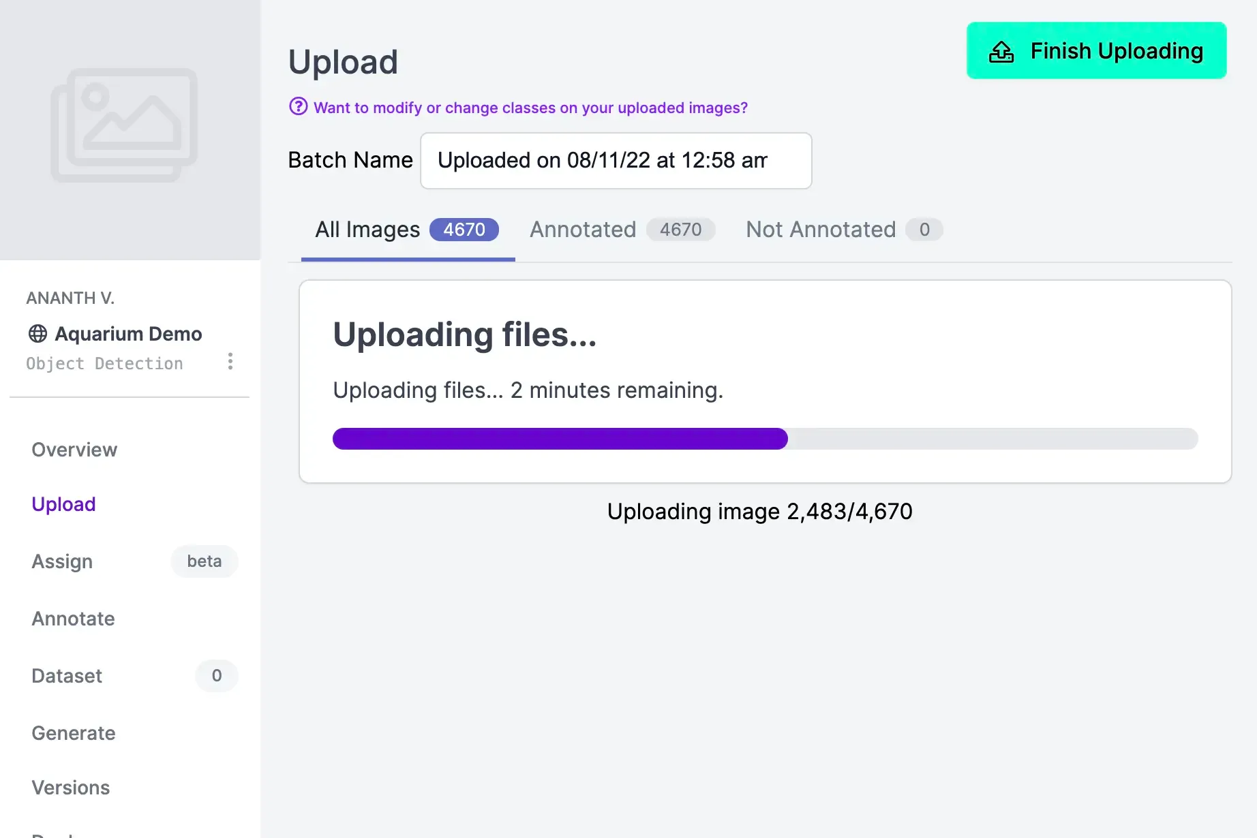Switch to the All Images tab
This screenshot has height=838, width=1257.
408,230
